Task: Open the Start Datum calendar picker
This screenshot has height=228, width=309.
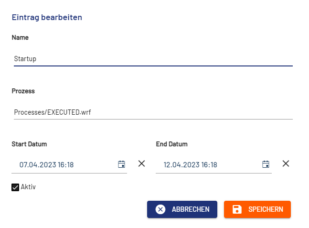Action: 122,164
